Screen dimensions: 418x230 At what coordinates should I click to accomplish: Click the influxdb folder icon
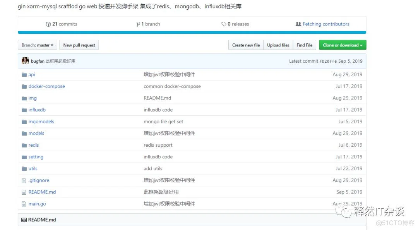click(24, 110)
